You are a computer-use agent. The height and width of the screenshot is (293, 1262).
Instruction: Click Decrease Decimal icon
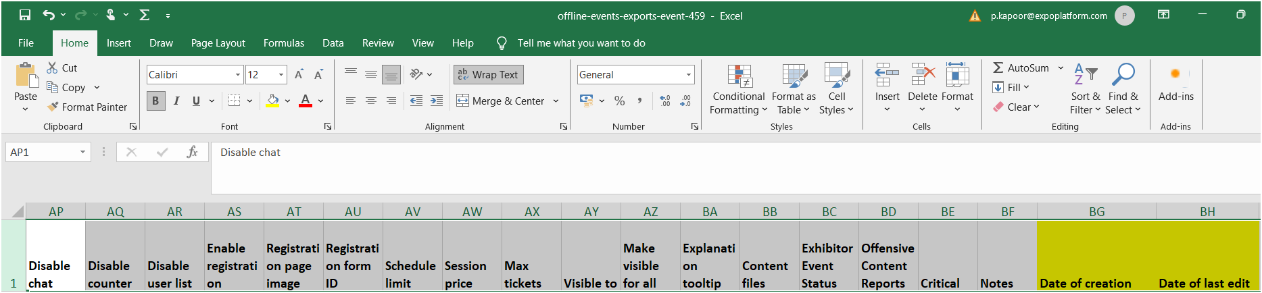click(685, 101)
